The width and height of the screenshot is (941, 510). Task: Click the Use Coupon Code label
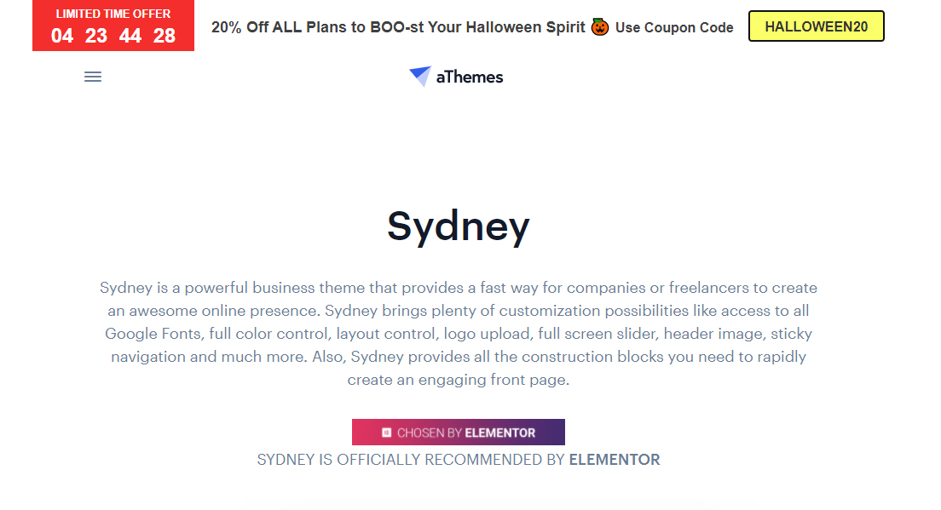674,27
